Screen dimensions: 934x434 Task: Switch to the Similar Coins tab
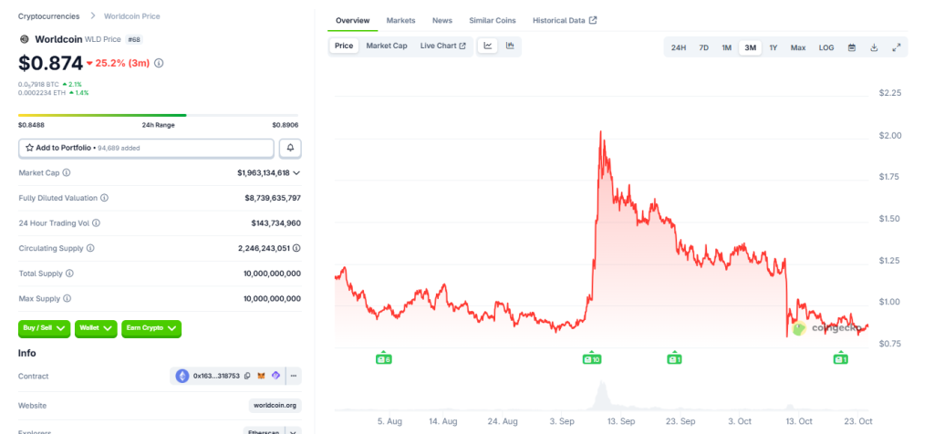(x=493, y=20)
